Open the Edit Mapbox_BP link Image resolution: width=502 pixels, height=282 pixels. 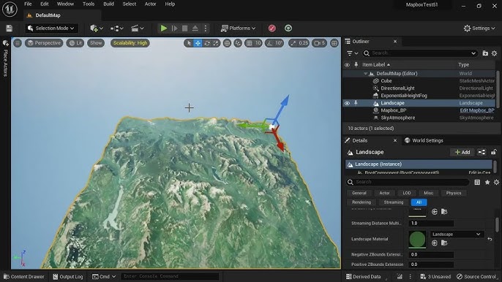tap(476, 110)
